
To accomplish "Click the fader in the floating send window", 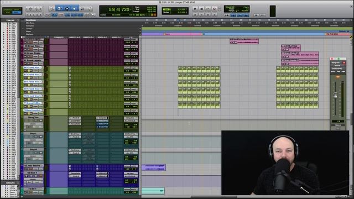I will click(x=336, y=97).
